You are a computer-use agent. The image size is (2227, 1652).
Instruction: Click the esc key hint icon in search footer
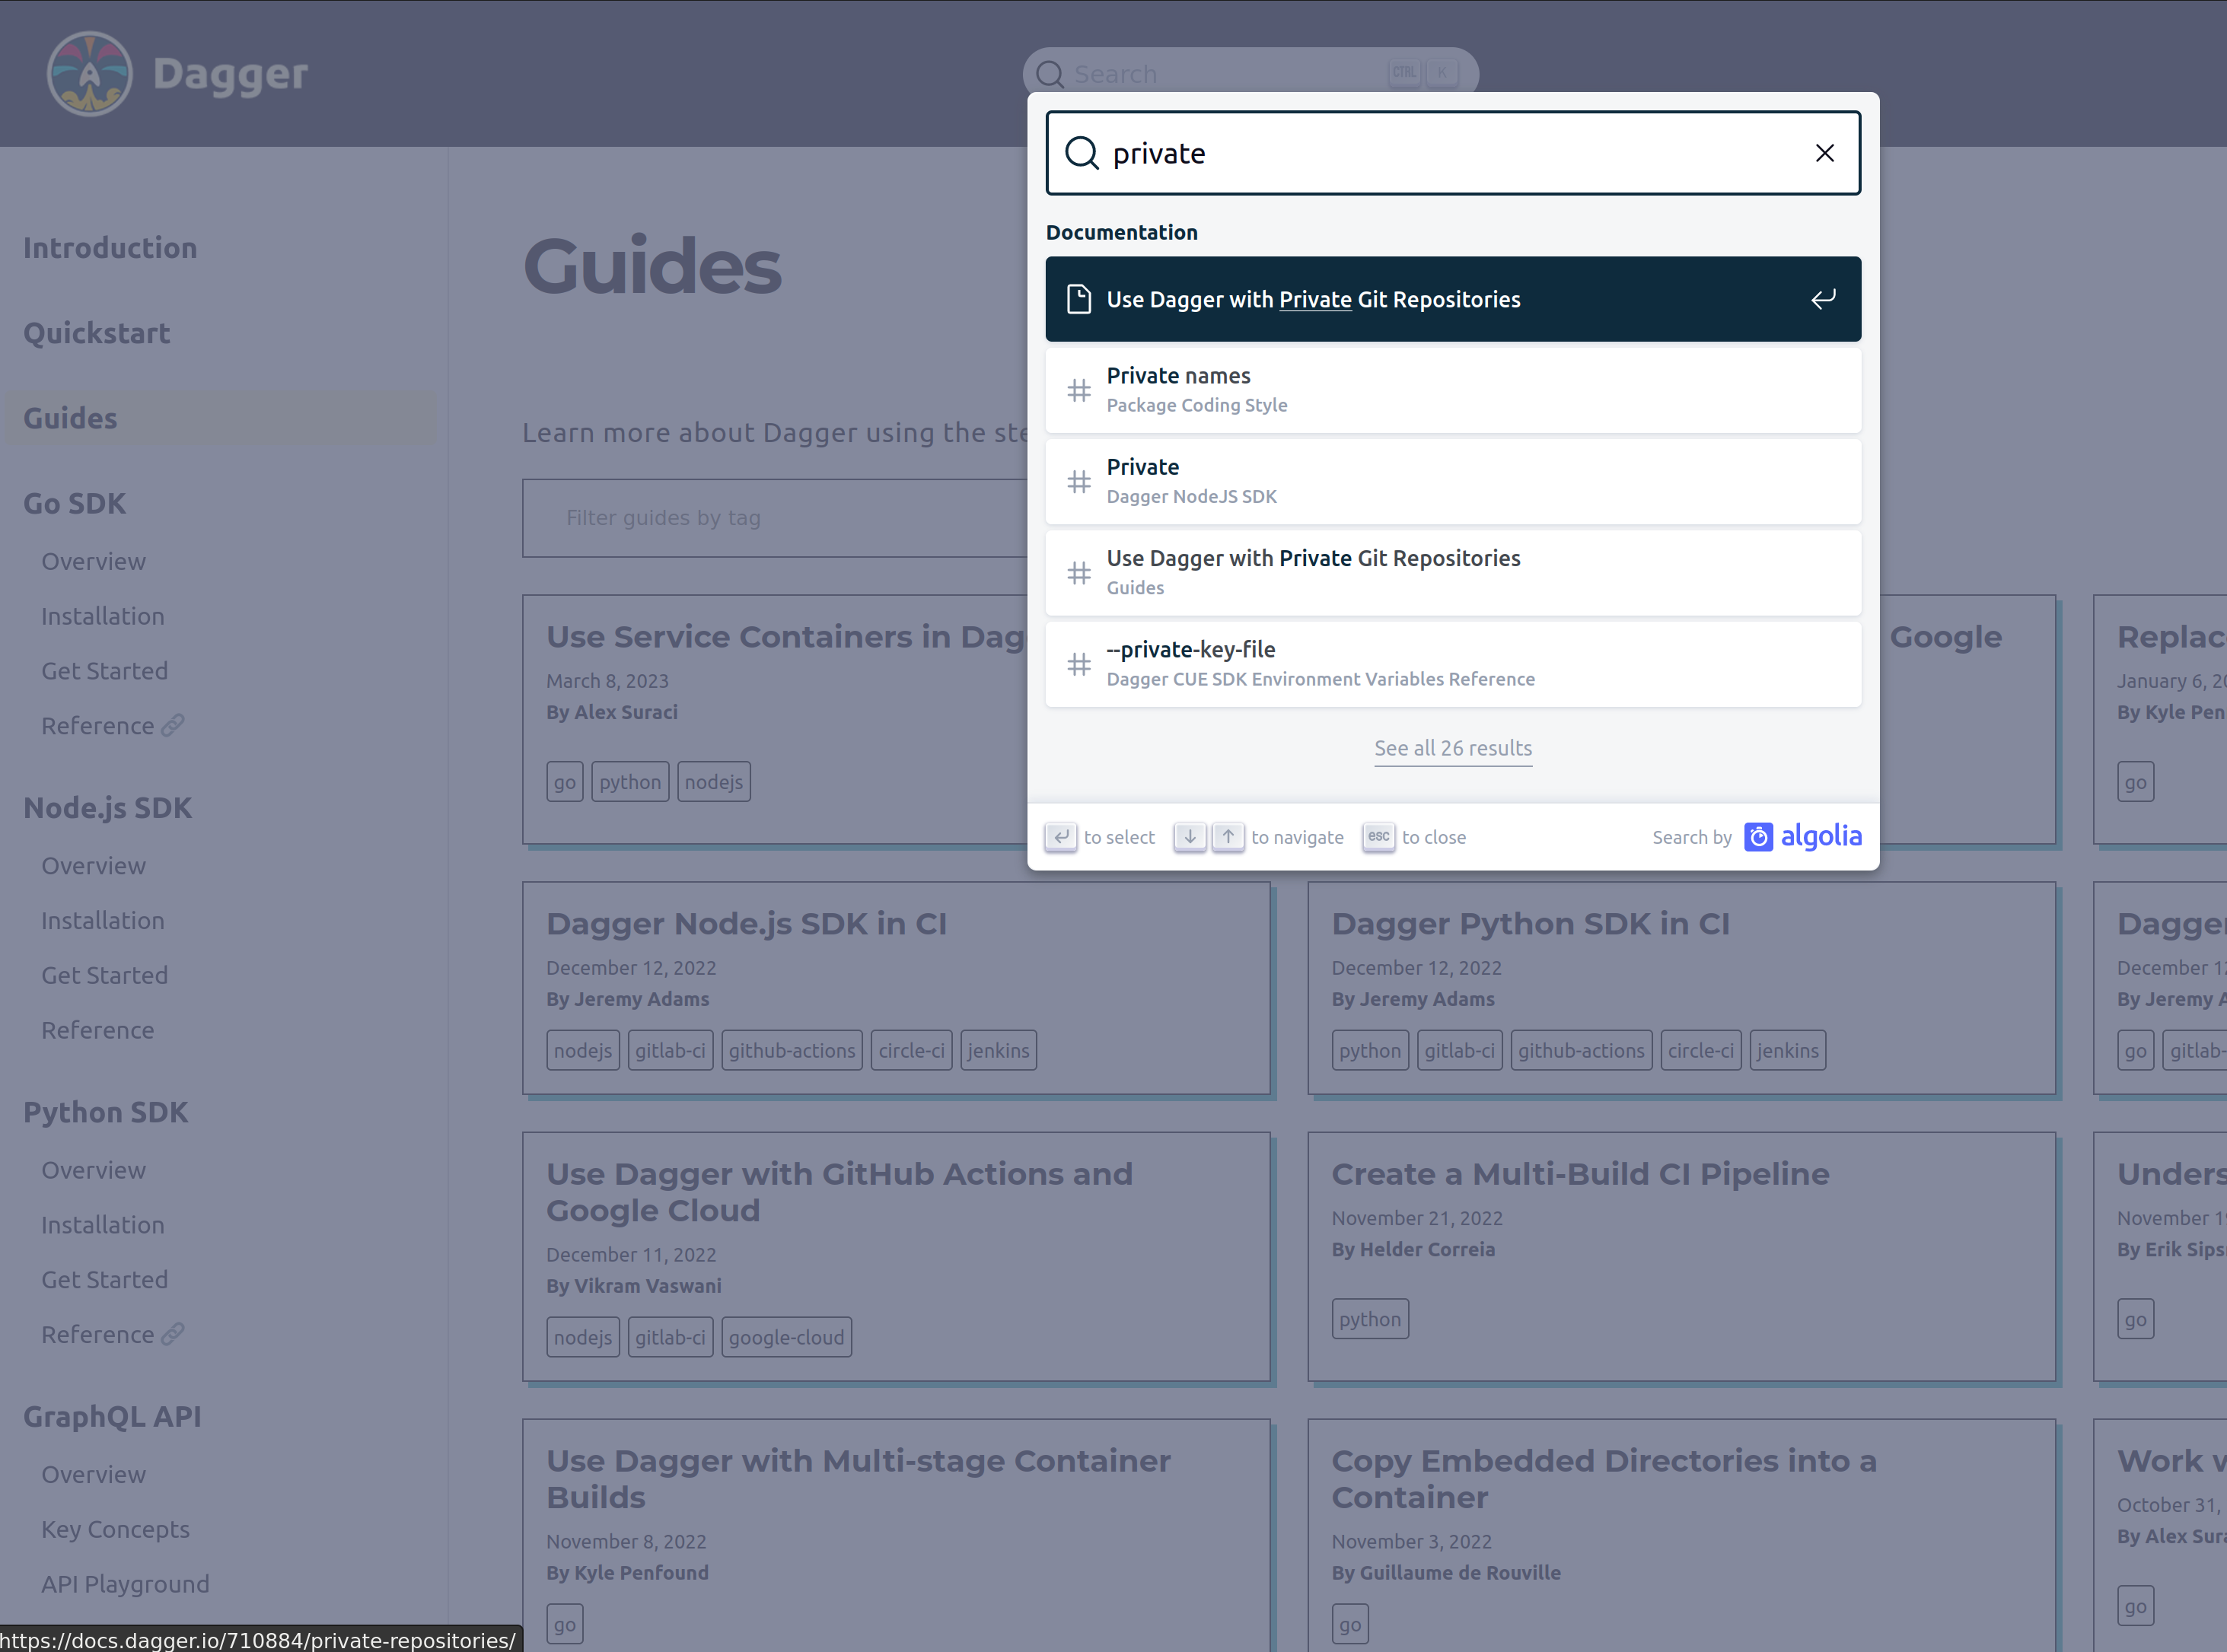1378,837
